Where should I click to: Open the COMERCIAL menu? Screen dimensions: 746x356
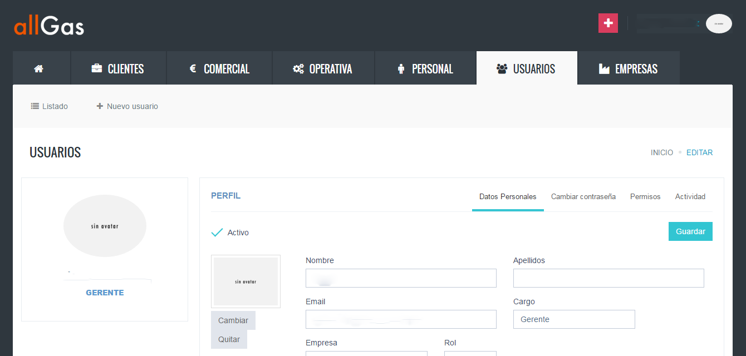pos(219,68)
